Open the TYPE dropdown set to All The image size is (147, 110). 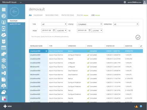54,24
